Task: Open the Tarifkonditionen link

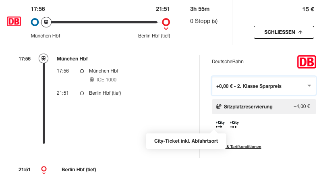Action: pyautogui.click(x=243, y=147)
